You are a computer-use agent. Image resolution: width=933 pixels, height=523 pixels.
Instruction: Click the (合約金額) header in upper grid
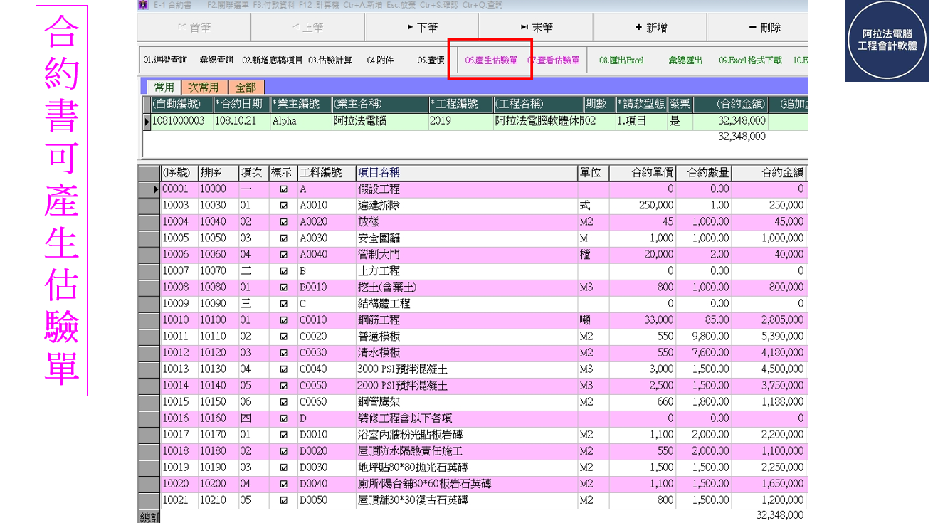point(729,105)
